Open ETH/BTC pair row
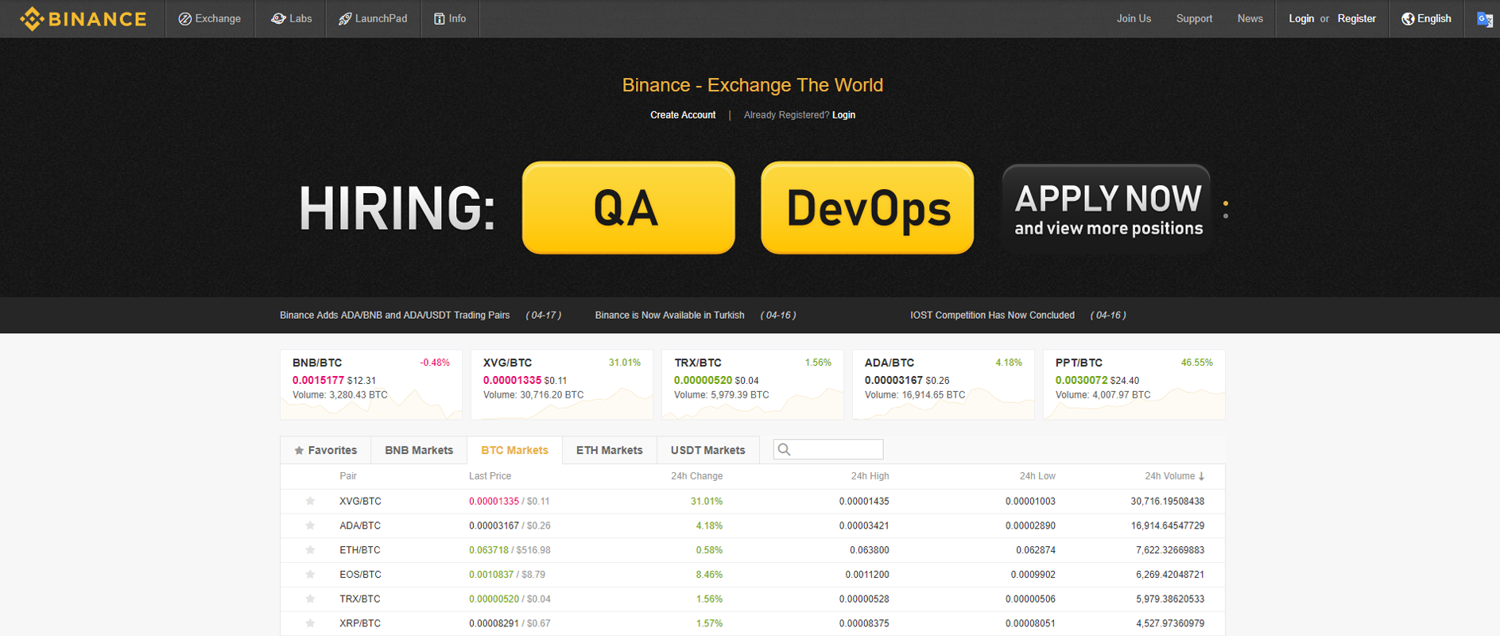 tap(753, 550)
